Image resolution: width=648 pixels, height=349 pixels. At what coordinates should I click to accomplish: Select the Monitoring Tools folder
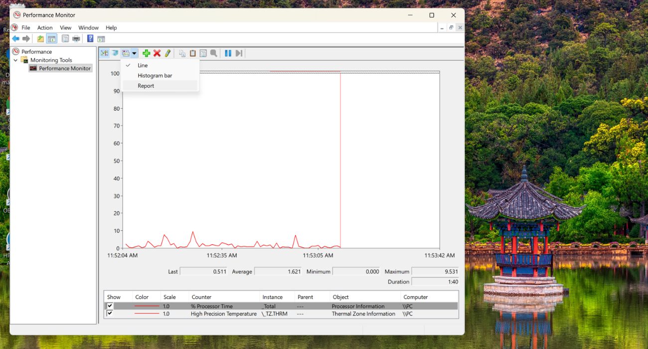tap(51, 60)
